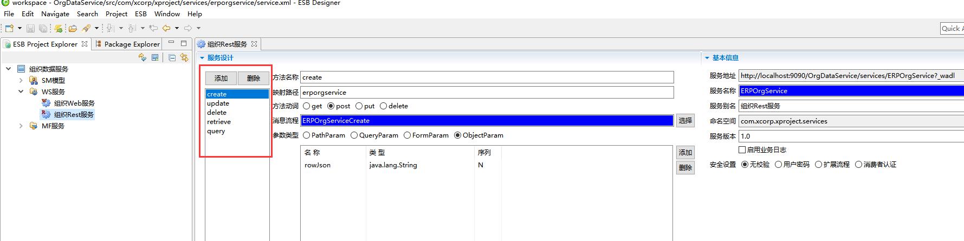Open the Help menu
964x241 pixels.
coord(195,14)
